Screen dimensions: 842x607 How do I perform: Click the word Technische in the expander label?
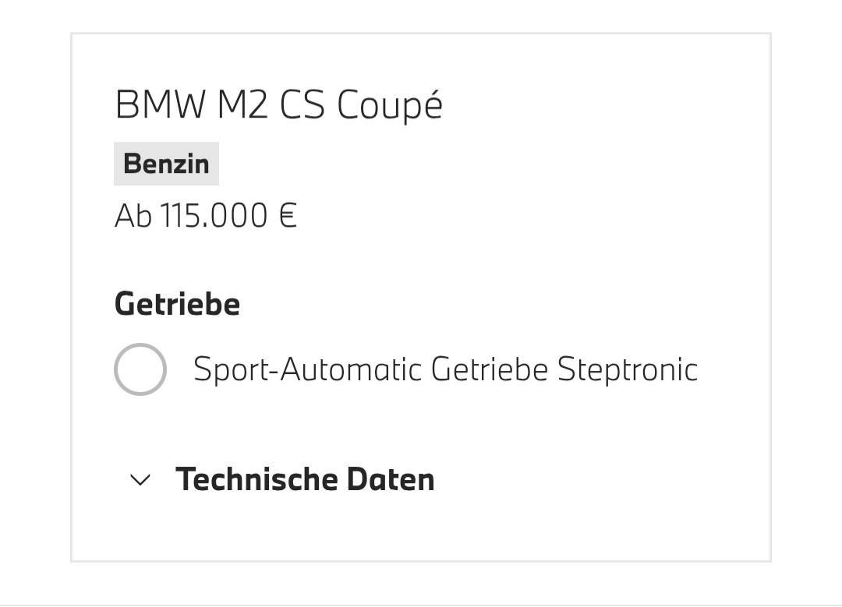(x=256, y=479)
